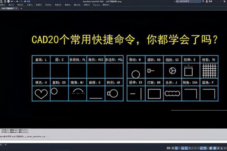Open the 标注(N) menu
227x151 pixels.
click(48, 5)
